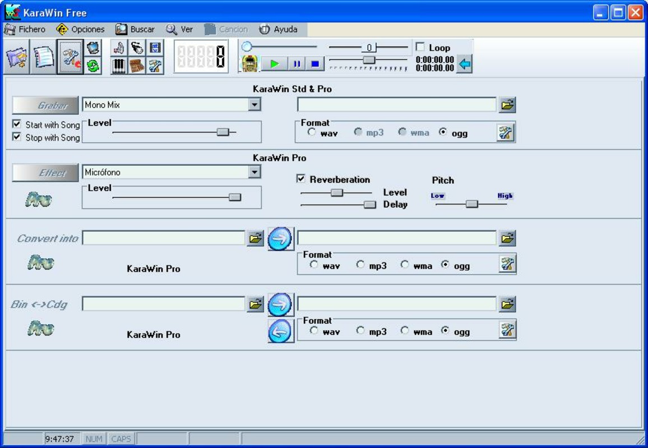The height and width of the screenshot is (448, 648).
Task: Click the Grabar button
Action: (45, 106)
